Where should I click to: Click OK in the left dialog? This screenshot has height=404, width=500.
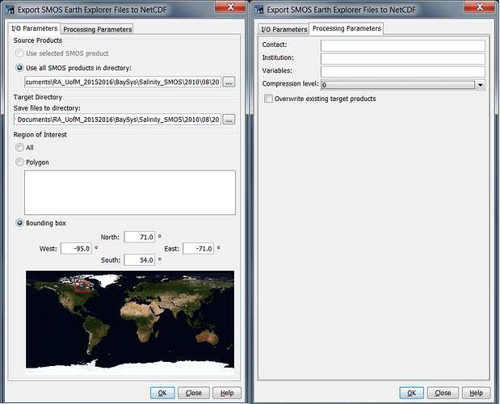pos(162,393)
